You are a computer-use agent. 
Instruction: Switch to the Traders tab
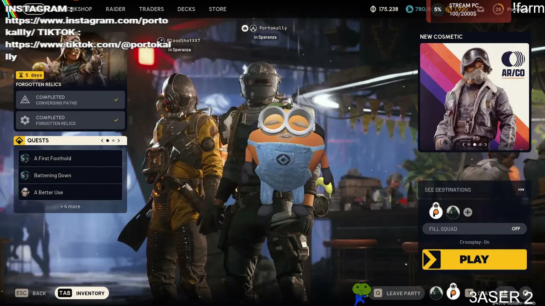pyautogui.click(x=151, y=9)
